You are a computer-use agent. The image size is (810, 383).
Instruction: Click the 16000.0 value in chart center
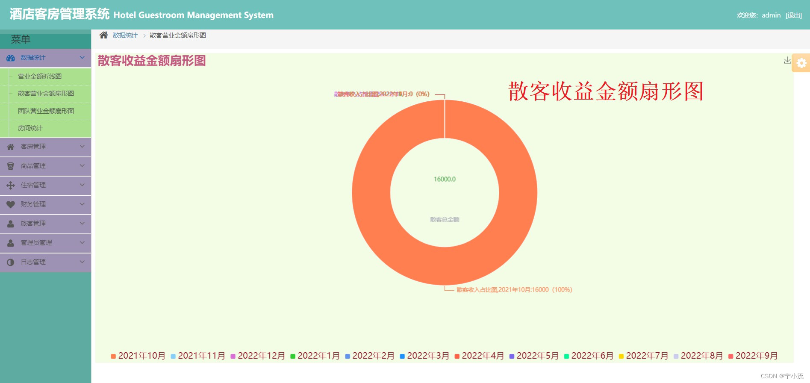click(x=445, y=179)
